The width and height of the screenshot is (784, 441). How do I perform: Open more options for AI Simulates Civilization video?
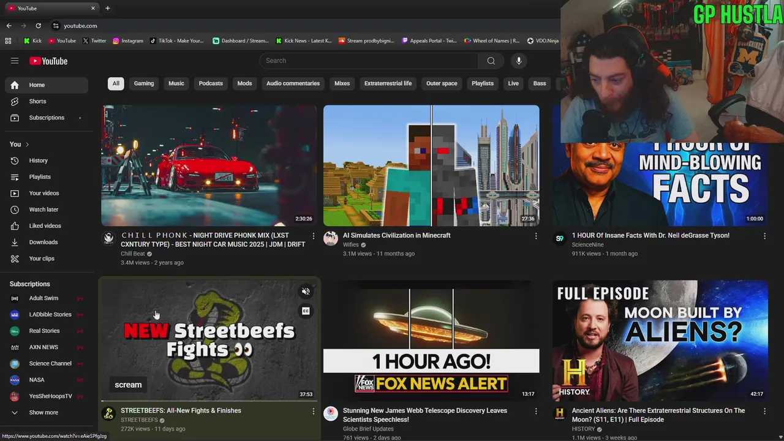pyautogui.click(x=536, y=236)
